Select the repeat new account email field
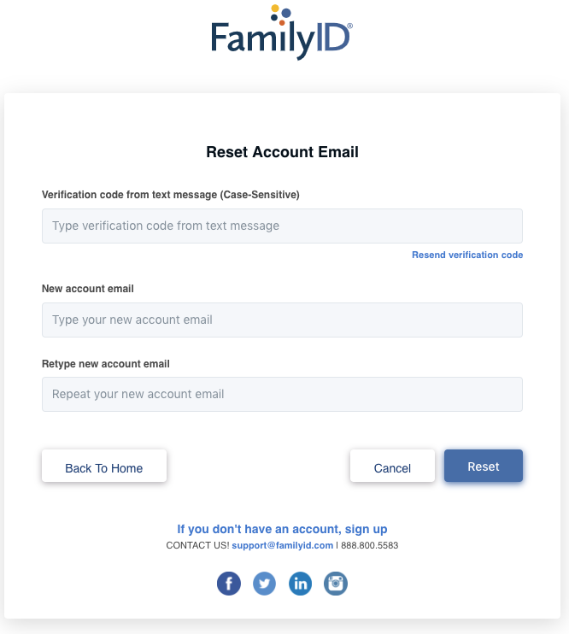The height and width of the screenshot is (634, 569). tap(282, 394)
